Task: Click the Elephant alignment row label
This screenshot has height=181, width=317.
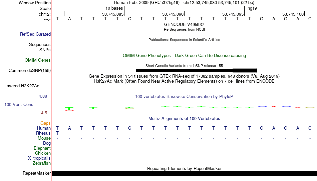Action: (x=42, y=148)
